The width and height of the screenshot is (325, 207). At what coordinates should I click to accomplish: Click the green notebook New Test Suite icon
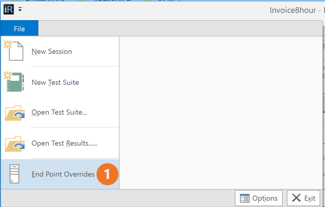(x=14, y=82)
